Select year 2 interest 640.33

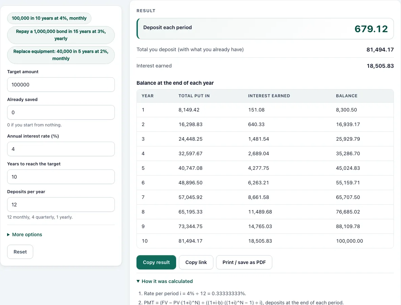pyautogui.click(x=256, y=124)
